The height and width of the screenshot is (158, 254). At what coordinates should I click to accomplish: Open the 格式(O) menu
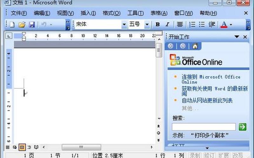[112, 13]
